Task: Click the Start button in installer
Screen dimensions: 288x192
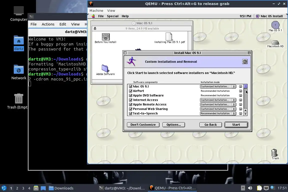Action: click(x=236, y=125)
